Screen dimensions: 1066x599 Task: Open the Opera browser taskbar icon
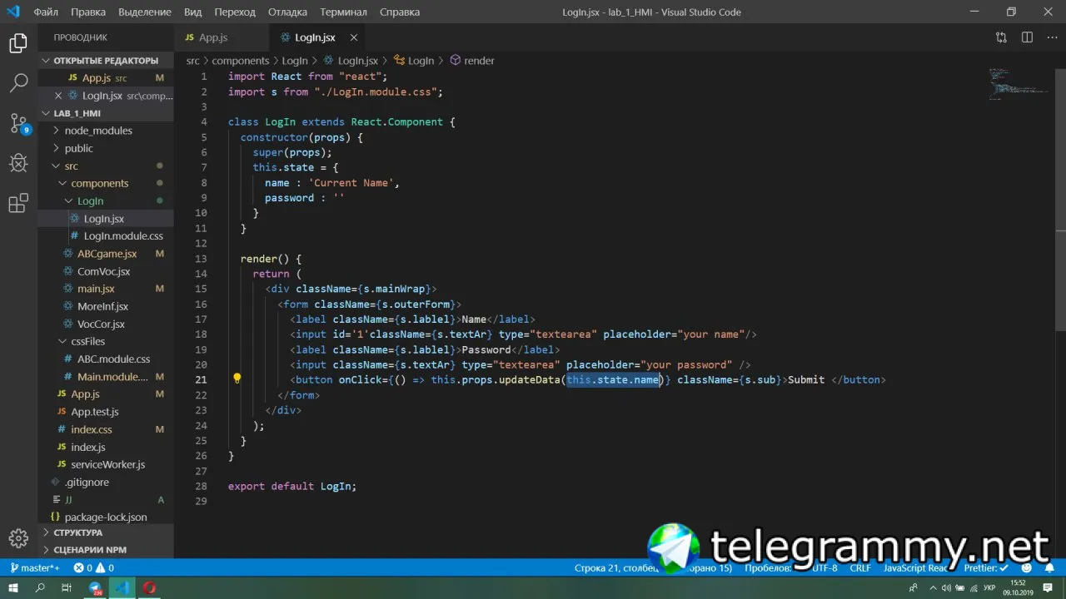[x=149, y=588]
